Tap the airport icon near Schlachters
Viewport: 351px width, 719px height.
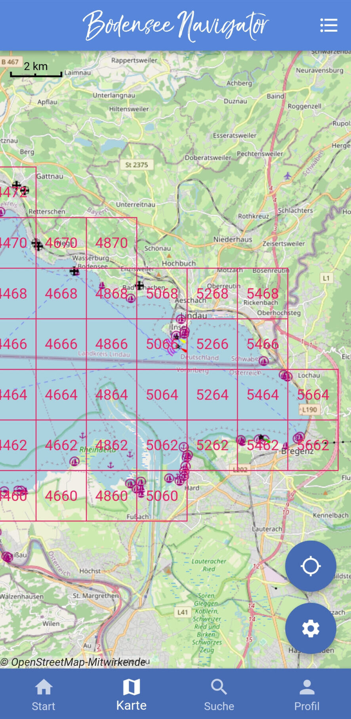tap(288, 175)
